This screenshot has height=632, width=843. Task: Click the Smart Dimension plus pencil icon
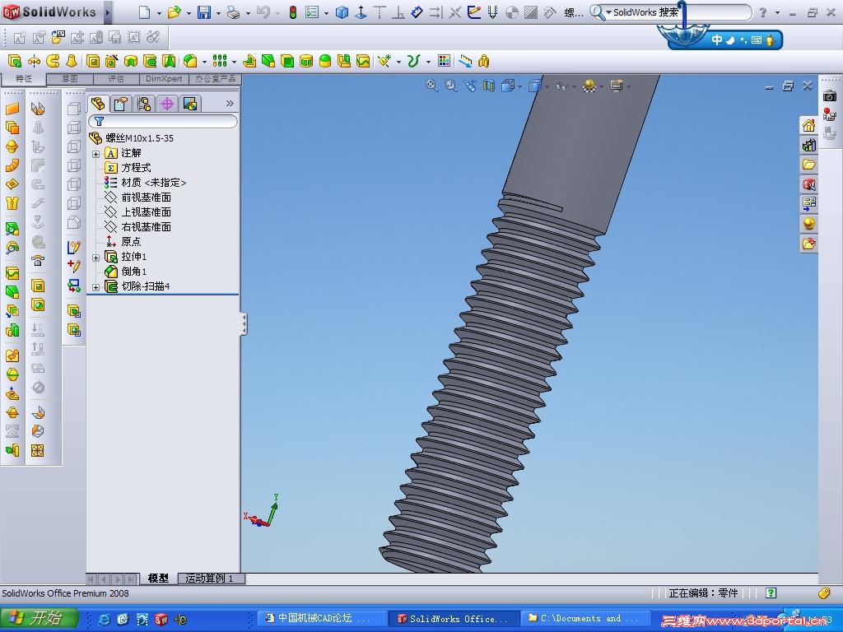73,266
